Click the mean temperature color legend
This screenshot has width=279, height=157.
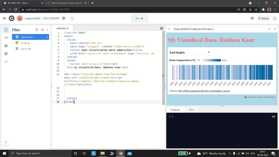[211, 60]
